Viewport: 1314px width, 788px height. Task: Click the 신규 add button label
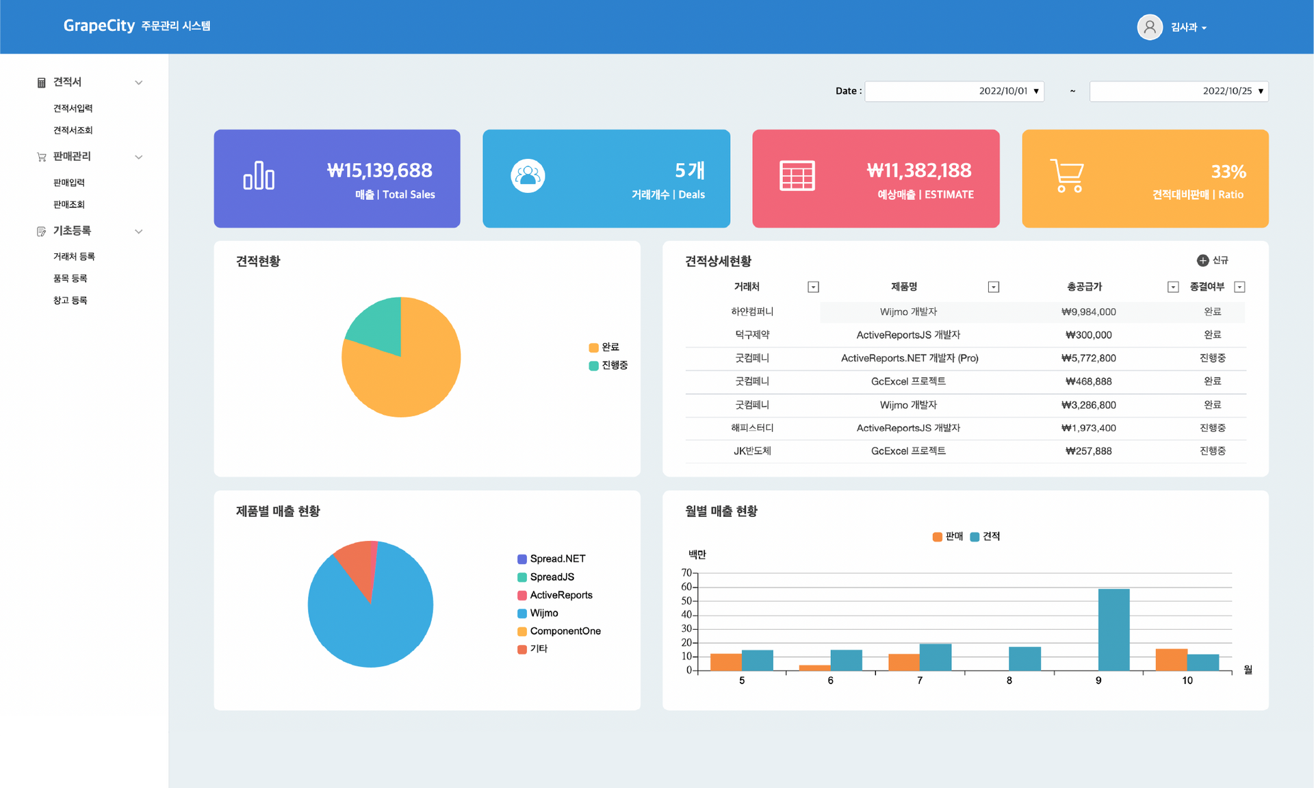(1220, 260)
